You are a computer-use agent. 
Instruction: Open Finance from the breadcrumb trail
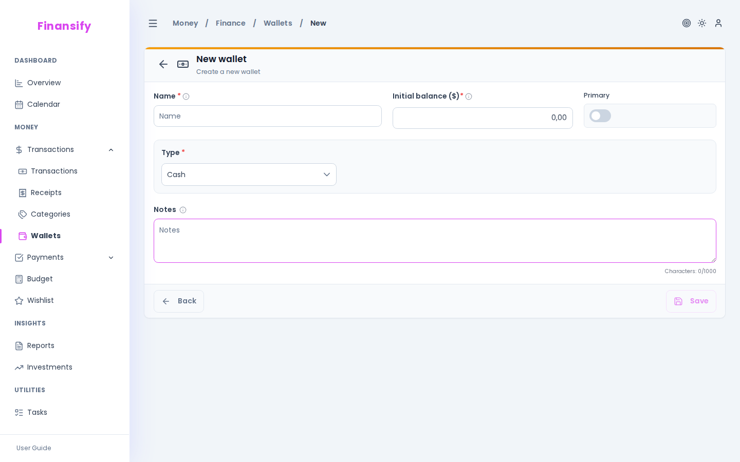point(231,23)
